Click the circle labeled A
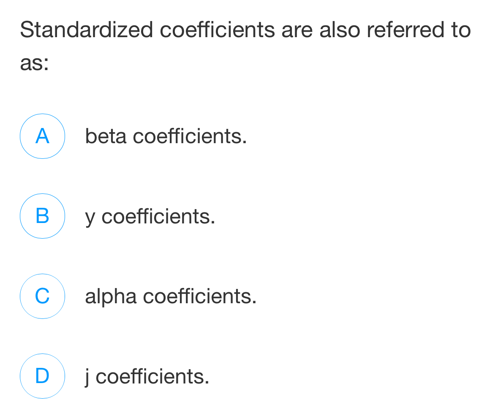This screenshot has width=498, height=416. click(x=42, y=136)
